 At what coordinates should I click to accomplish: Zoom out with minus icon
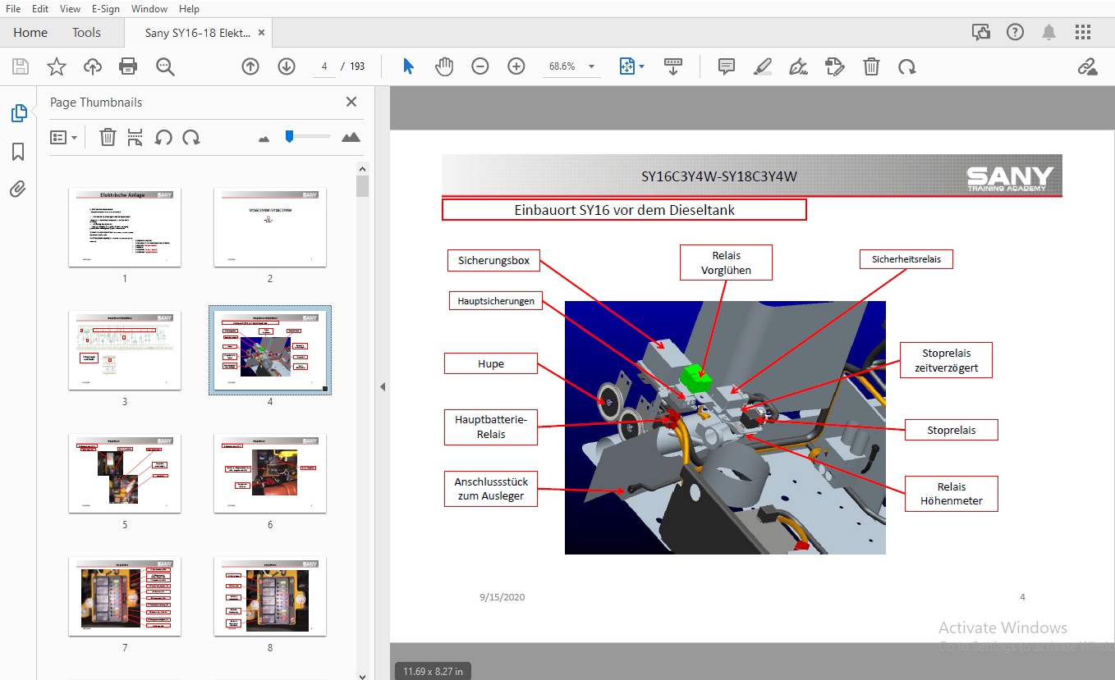[480, 66]
